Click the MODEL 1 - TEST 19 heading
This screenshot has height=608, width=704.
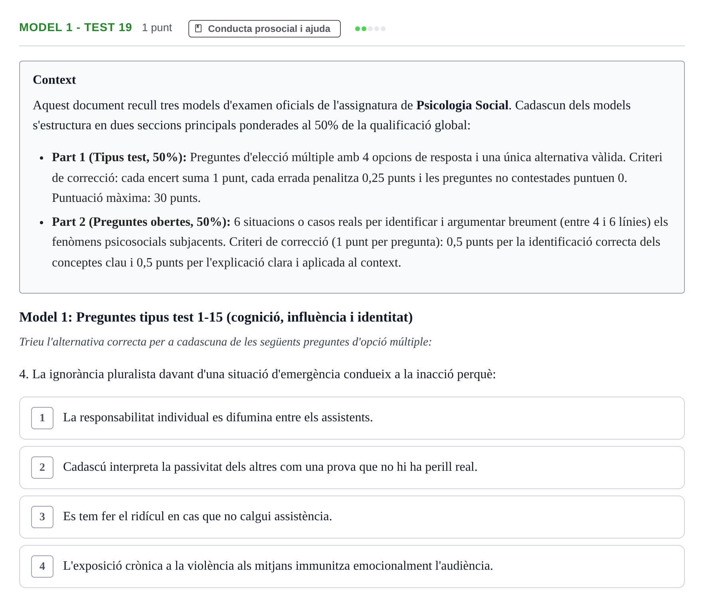[x=75, y=28]
